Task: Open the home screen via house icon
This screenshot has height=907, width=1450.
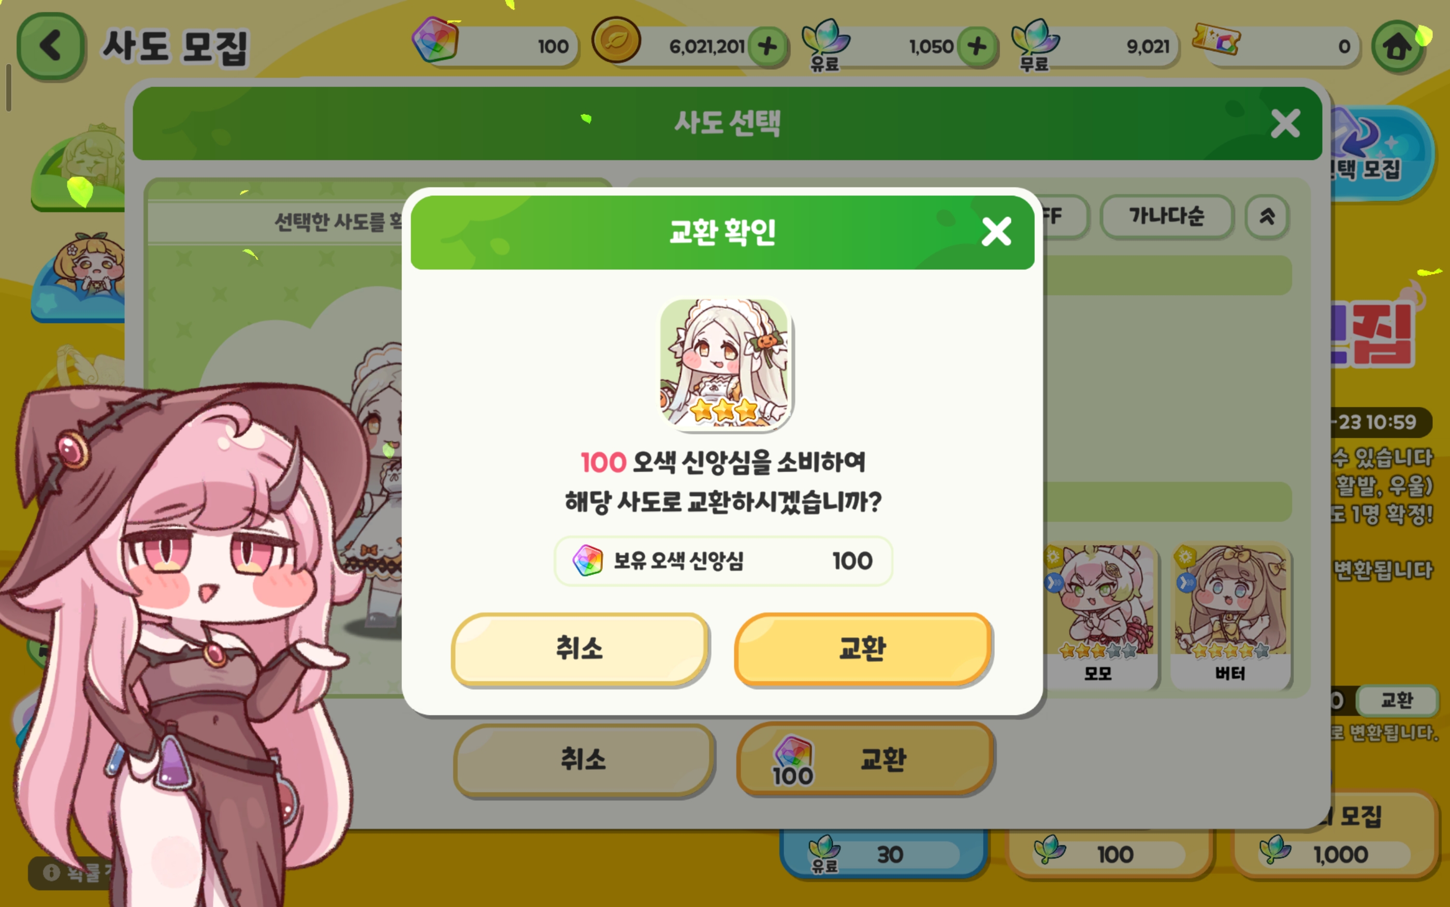Action: click(x=1397, y=46)
